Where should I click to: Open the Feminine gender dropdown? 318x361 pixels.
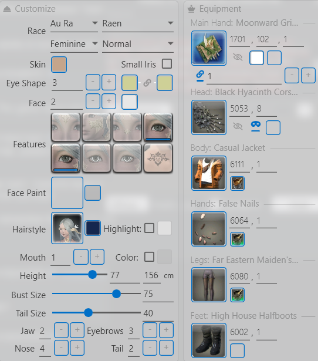pyautogui.click(x=74, y=44)
